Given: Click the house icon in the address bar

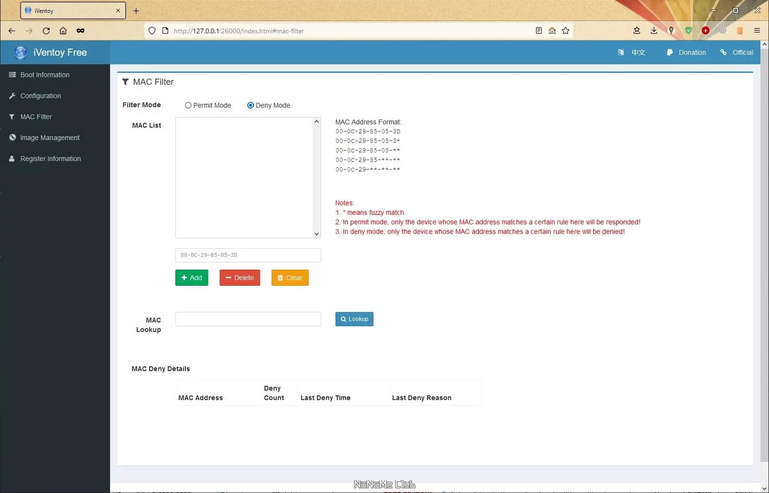Looking at the screenshot, I should (552, 31).
